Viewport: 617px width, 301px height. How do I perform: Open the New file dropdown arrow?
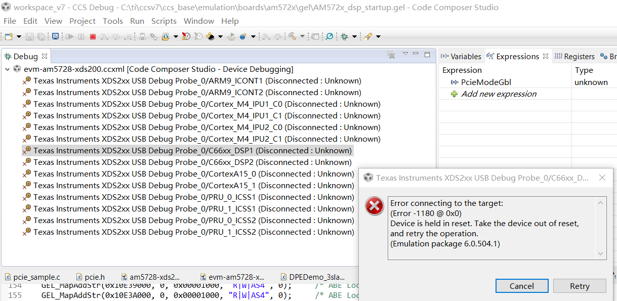(x=19, y=36)
